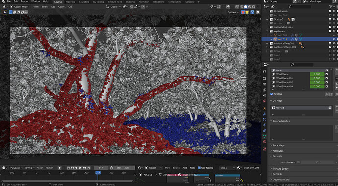Open the Material properties tab
The height and width of the screenshot is (186, 338).
[x=265, y=141]
